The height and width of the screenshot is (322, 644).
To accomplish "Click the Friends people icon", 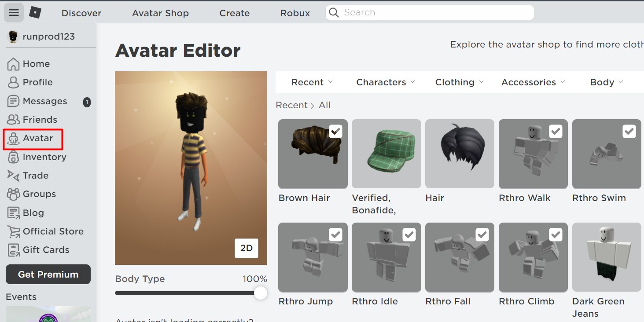I will tap(13, 120).
